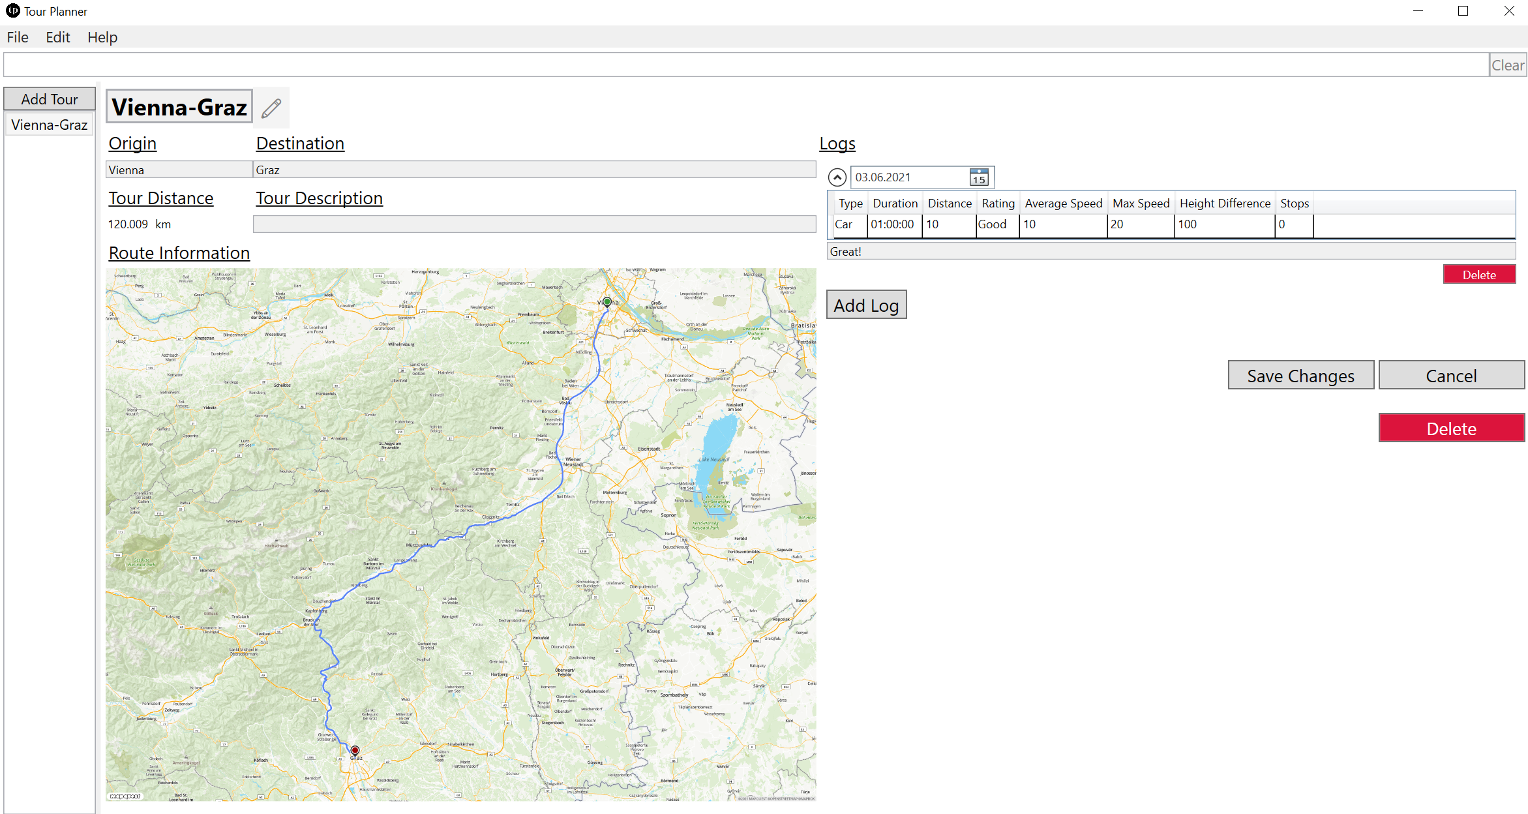Click the red destination marker at Graz
The height and width of the screenshot is (814, 1528).
355,750
